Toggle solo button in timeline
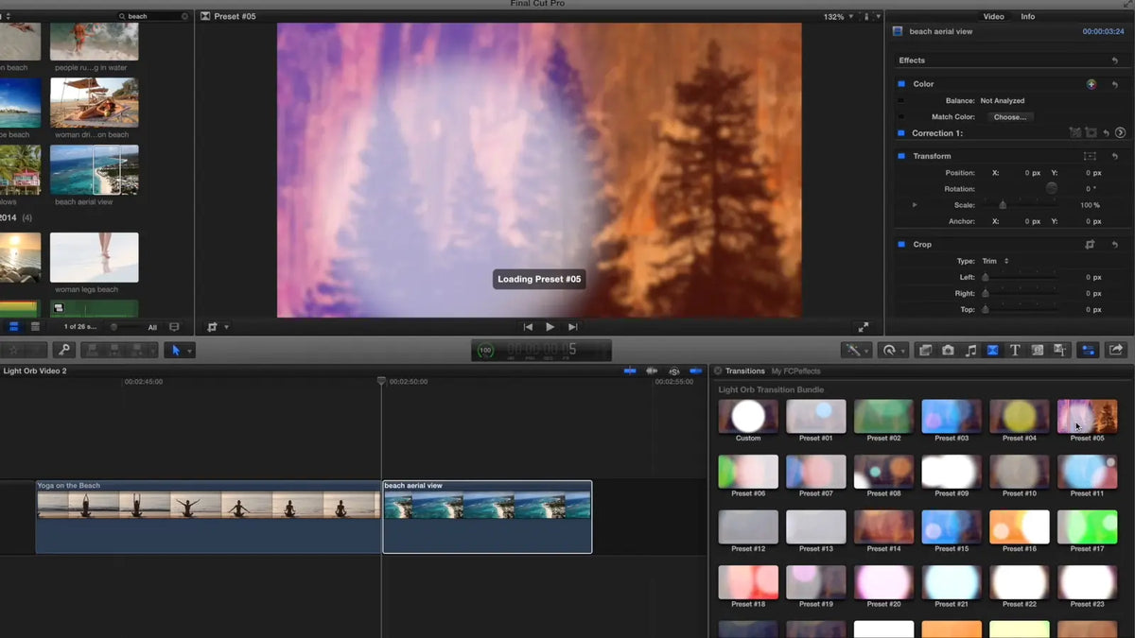Image resolution: width=1135 pixels, height=638 pixels. coord(674,371)
